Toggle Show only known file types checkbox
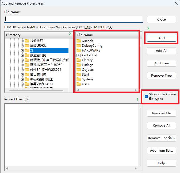The height and width of the screenshot is (173, 180). tap(146, 96)
